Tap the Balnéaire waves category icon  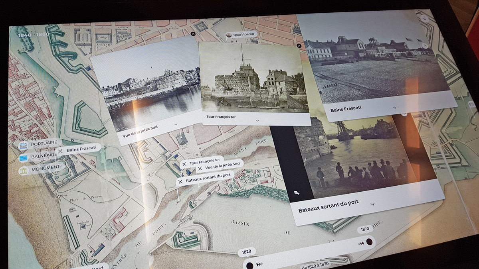(x=24, y=158)
